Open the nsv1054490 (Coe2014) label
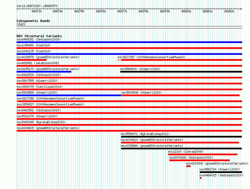This screenshot has width=250, height=189. pos(34,45)
